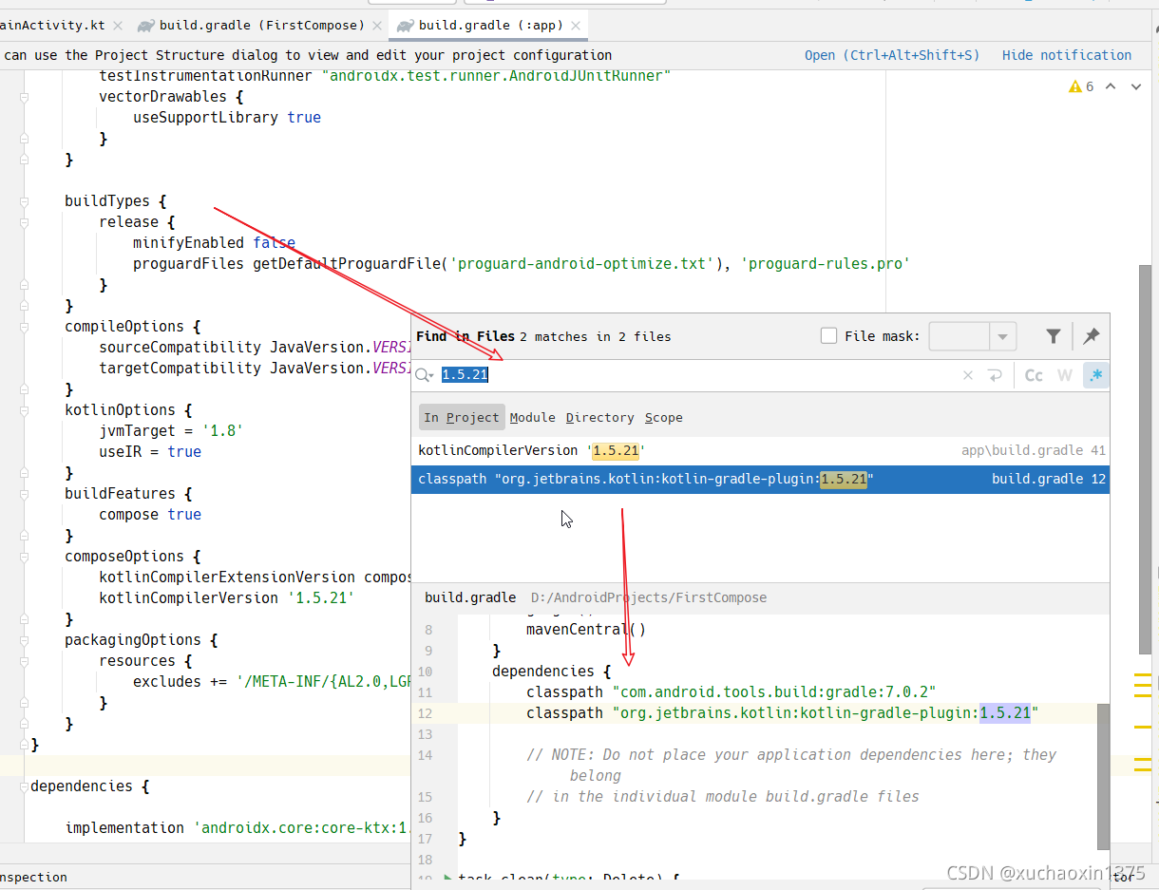The image size is (1159, 890).
Task: Select the kotlinCompilerVersion '1.5.21' search result
Action: [760, 450]
